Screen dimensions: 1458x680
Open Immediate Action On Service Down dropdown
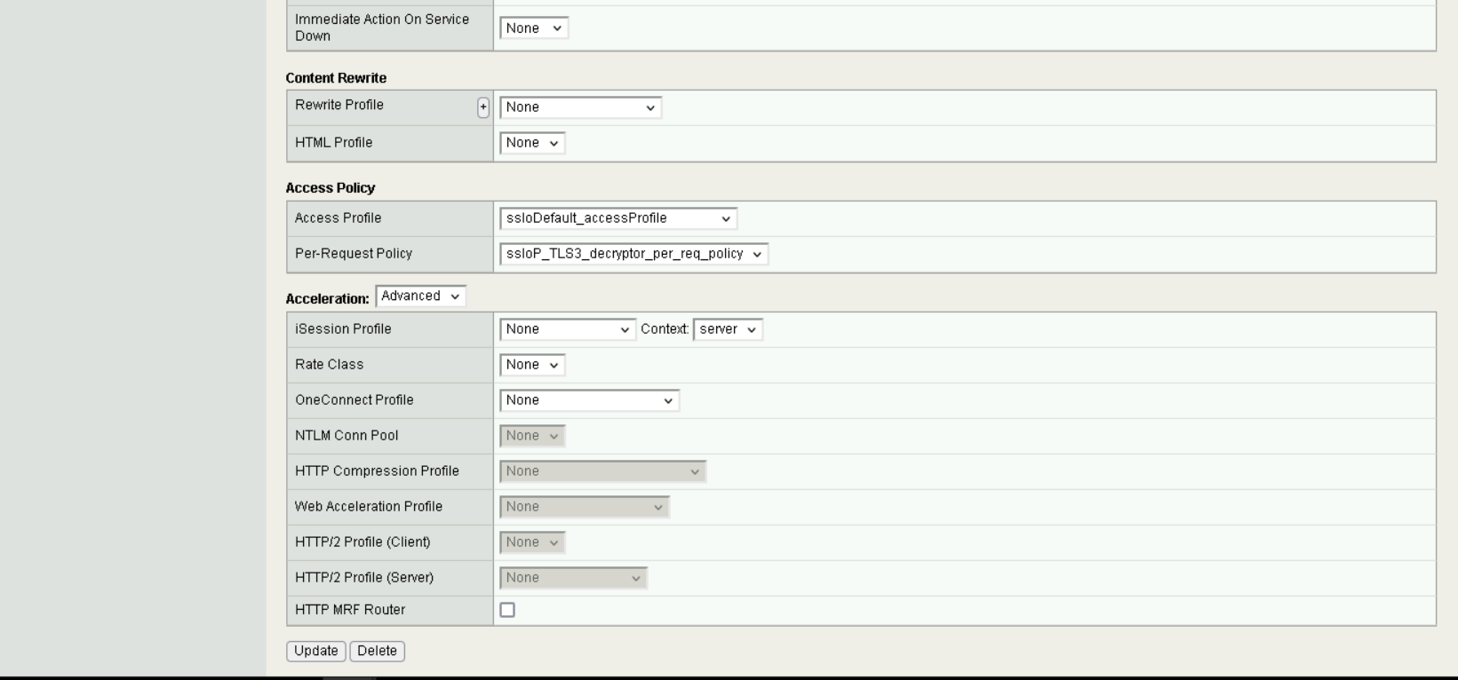(x=533, y=28)
